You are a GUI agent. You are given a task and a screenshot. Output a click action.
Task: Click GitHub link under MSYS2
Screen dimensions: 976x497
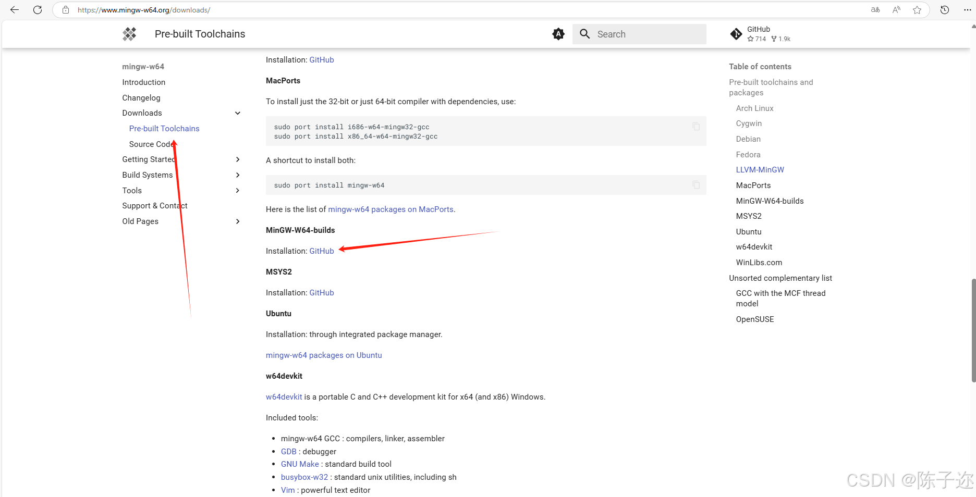(x=322, y=293)
